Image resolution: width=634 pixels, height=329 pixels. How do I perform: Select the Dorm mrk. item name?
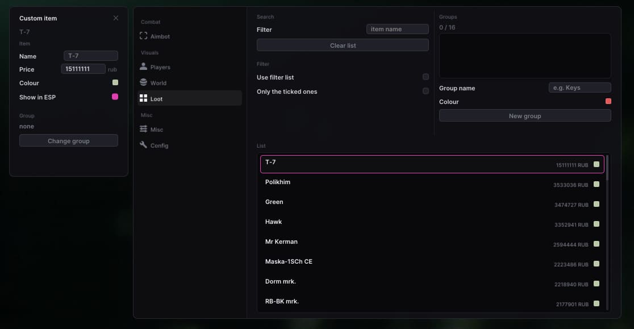click(281, 281)
